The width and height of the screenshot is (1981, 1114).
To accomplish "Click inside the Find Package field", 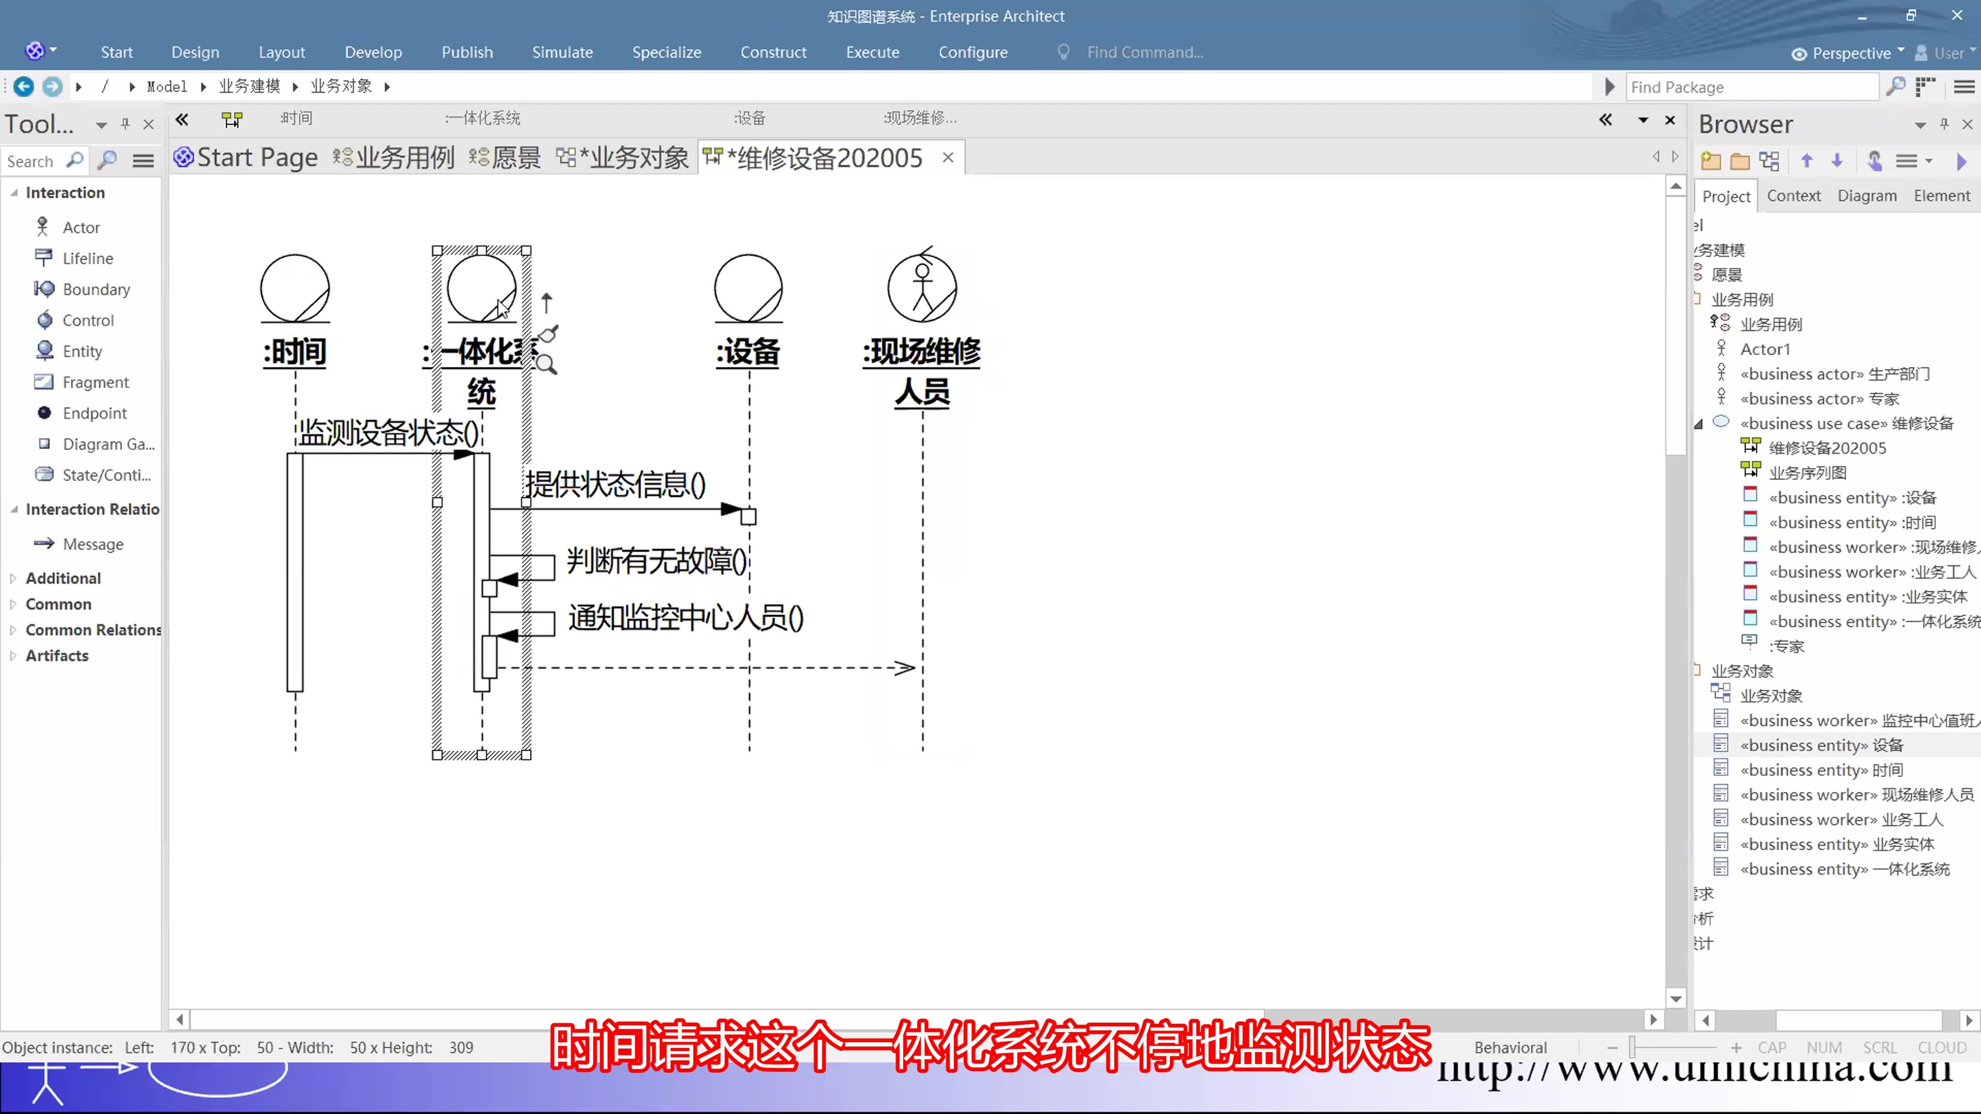I will pyautogui.click(x=1752, y=87).
